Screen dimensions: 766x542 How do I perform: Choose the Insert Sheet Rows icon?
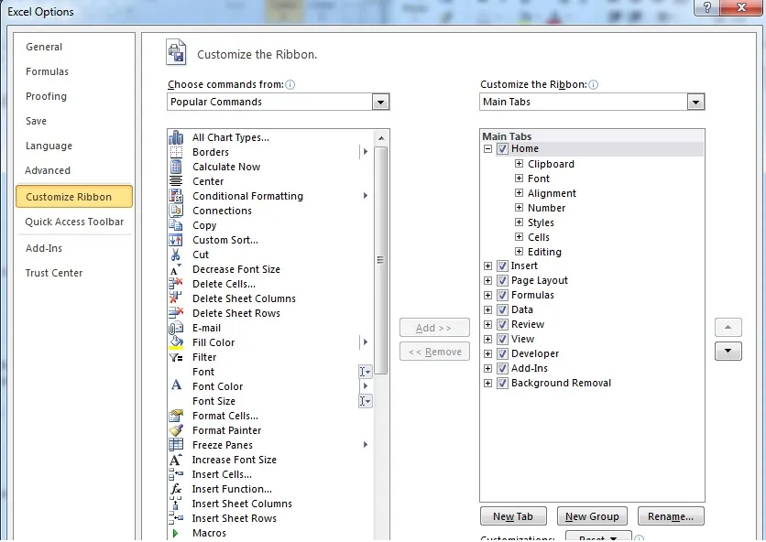176,518
